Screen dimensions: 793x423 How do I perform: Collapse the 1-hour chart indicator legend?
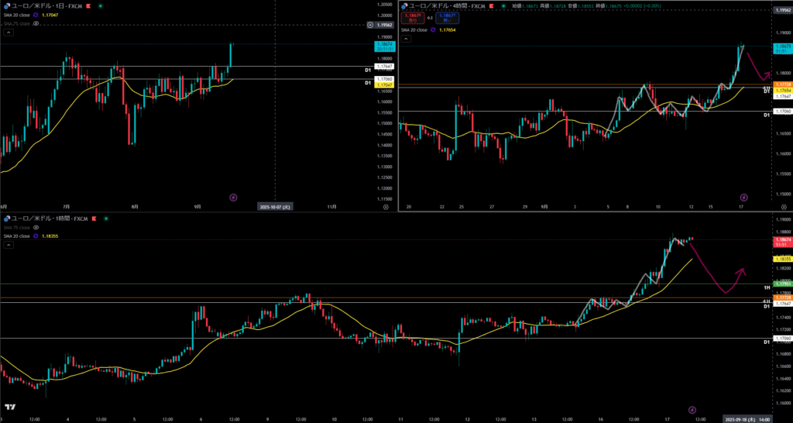pyautogui.click(x=8, y=244)
